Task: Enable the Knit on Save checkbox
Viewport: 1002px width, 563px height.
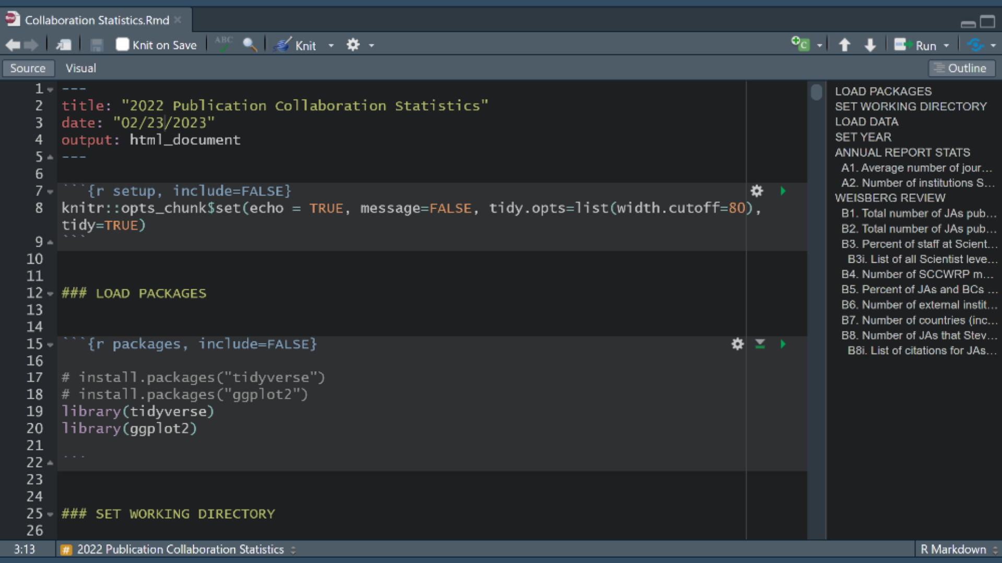Action: coord(122,45)
